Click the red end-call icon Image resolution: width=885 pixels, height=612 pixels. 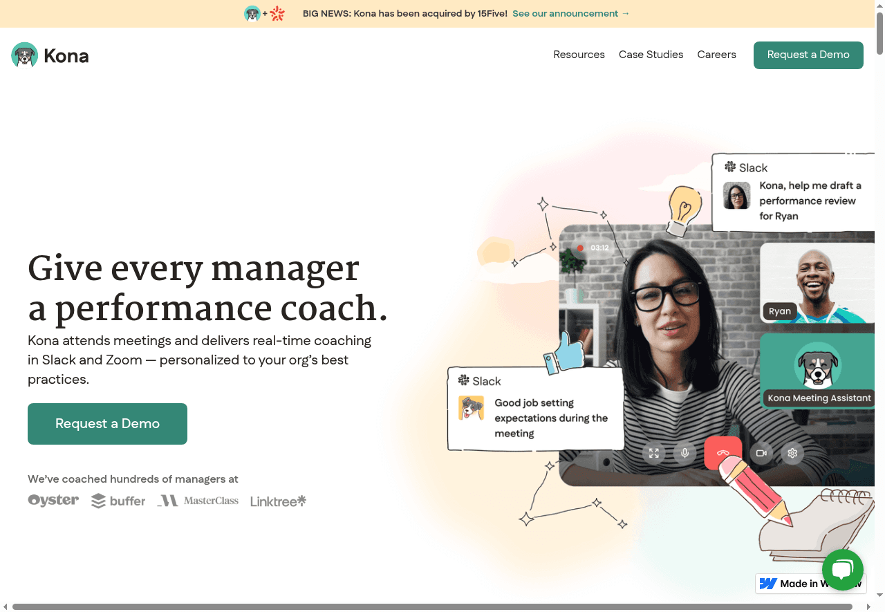(x=723, y=453)
